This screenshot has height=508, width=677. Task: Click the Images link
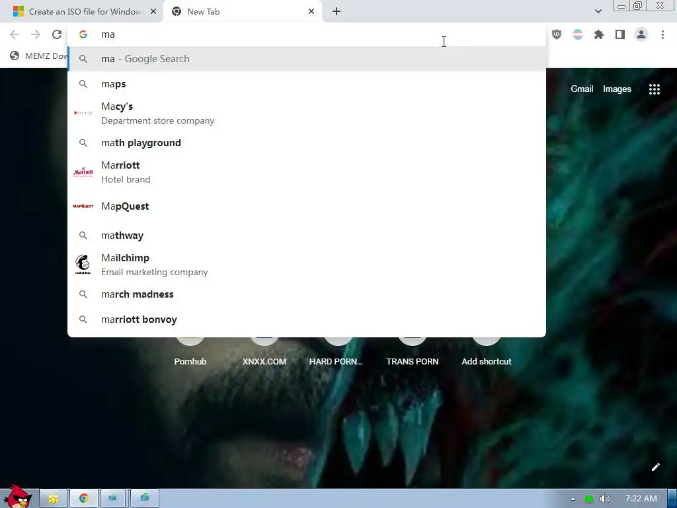(617, 89)
